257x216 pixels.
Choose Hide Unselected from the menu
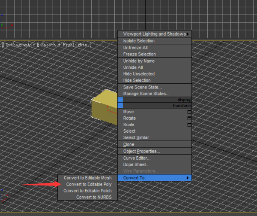tap(139, 74)
